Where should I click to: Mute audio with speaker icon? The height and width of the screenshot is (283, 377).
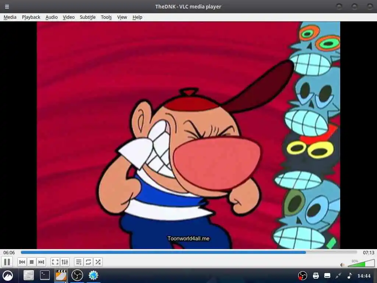point(342,265)
